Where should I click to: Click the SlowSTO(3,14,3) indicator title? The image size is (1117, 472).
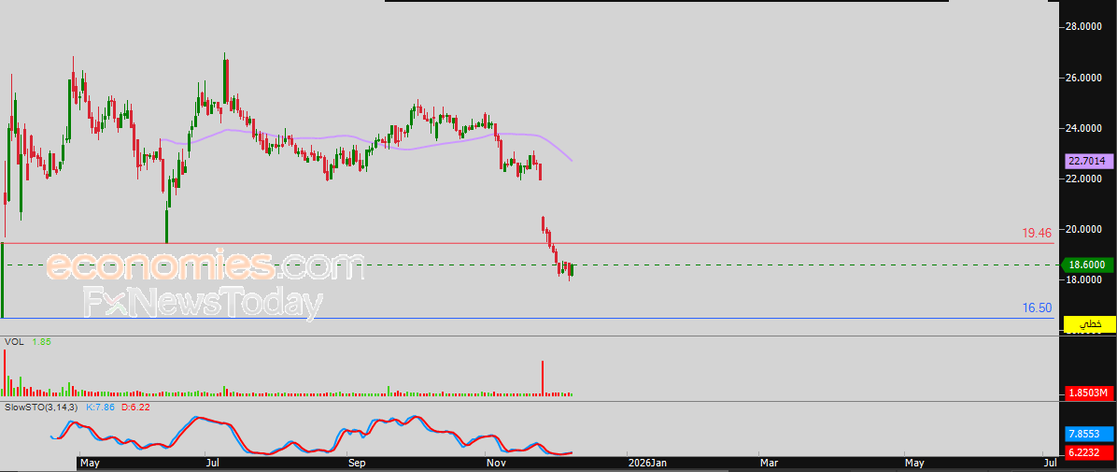pos(43,408)
